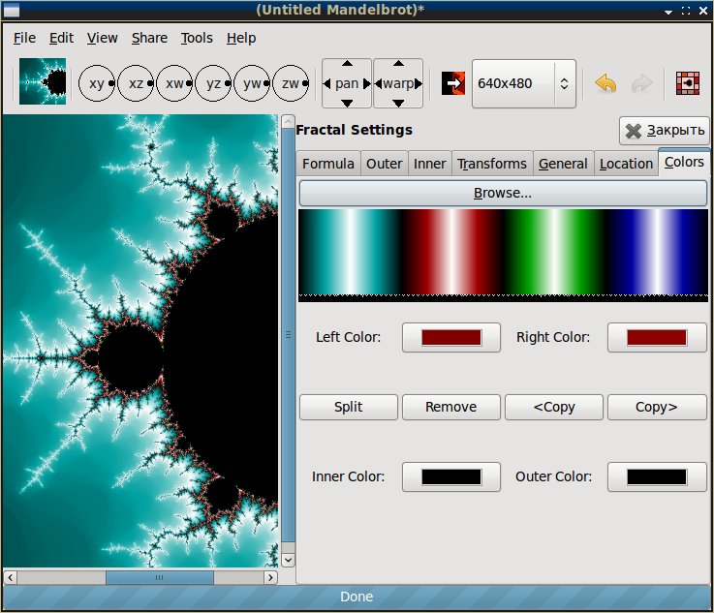
Task: Click the vertical scrollbar down arrow
Action: click(288, 560)
